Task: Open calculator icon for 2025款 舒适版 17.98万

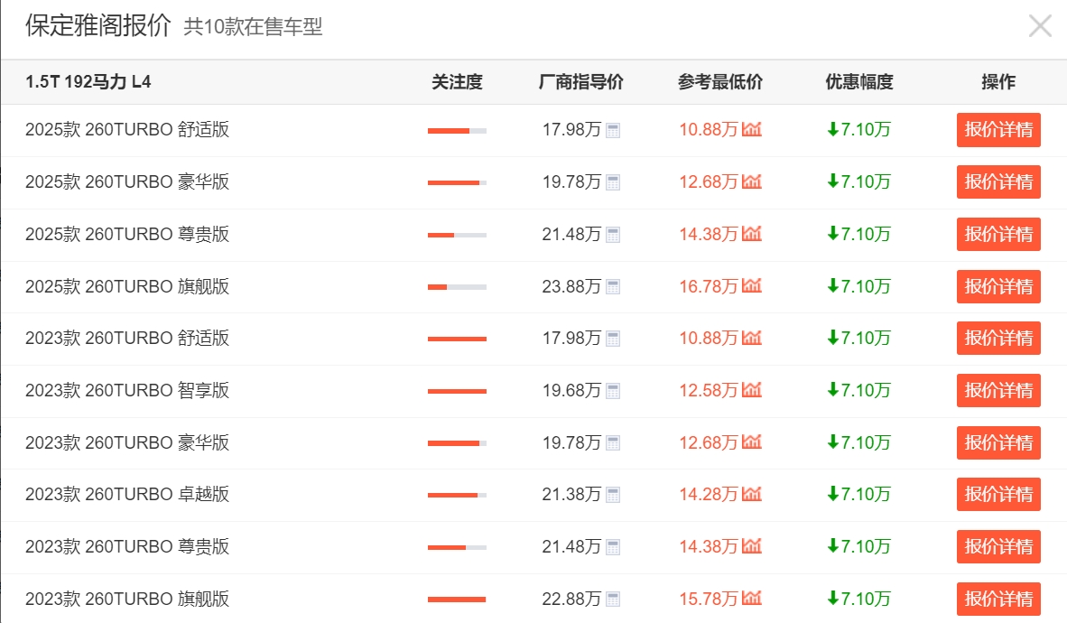Action: click(613, 130)
